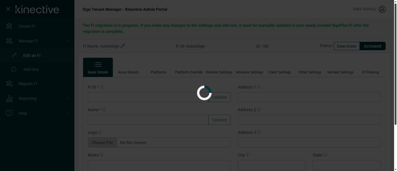The width and height of the screenshot is (397, 171).
Task: Click Validate button next to Name field
Action: pos(219,120)
